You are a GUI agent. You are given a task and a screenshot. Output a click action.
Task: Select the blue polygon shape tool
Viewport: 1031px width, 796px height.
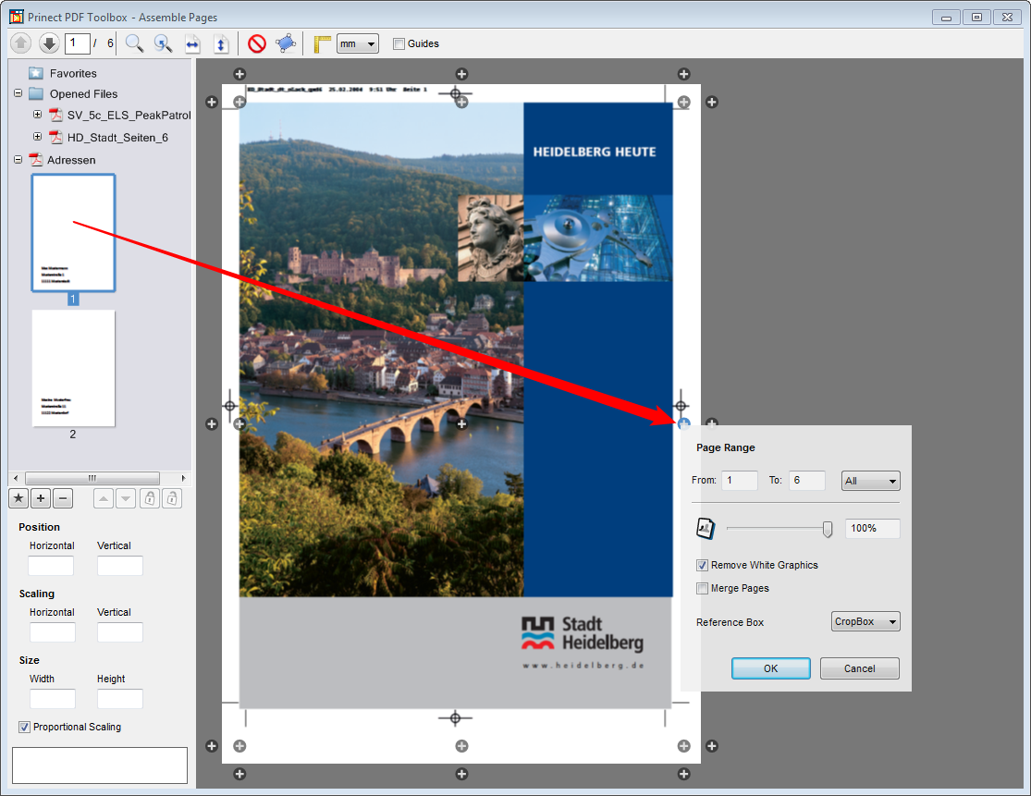[286, 43]
